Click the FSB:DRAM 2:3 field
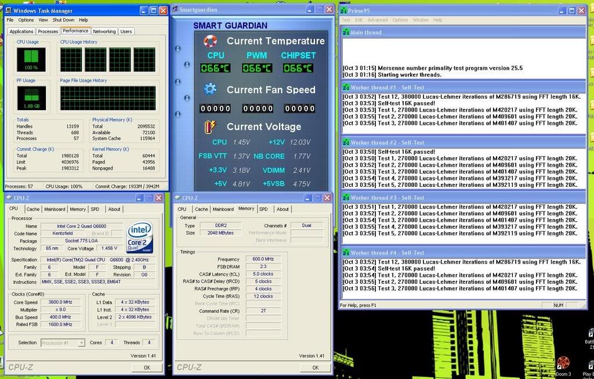This screenshot has width=594, height=379. point(263,266)
